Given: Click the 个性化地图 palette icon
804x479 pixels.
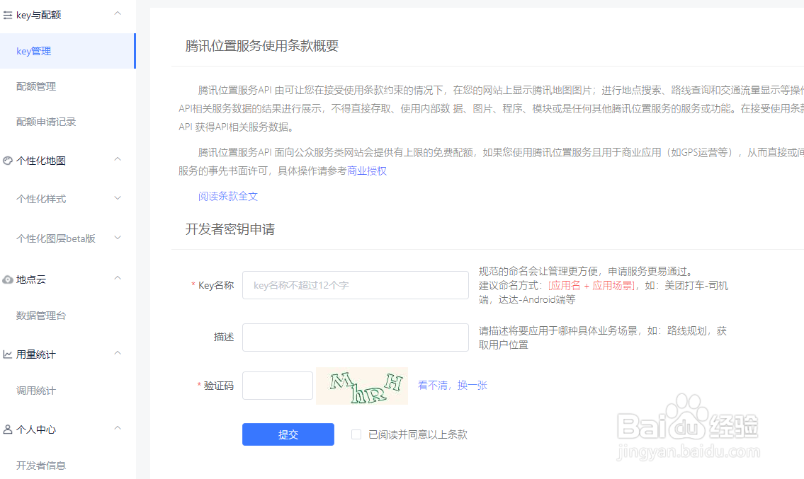Looking at the screenshot, I should 8,161.
